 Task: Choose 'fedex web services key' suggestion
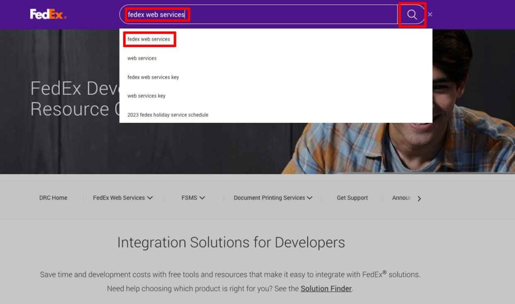[x=153, y=77]
